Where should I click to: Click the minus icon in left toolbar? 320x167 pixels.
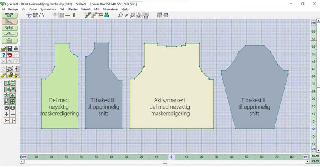click(x=13, y=114)
